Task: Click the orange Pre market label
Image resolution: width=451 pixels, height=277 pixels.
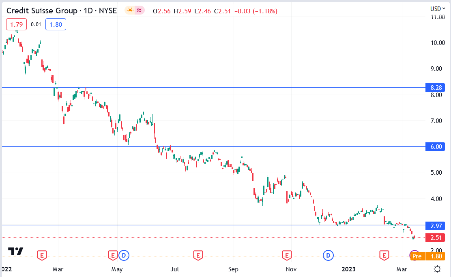Action: (417, 256)
